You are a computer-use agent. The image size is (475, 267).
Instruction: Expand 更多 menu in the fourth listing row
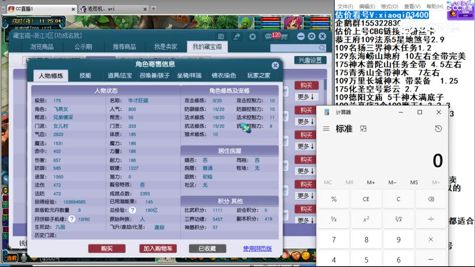(306, 171)
